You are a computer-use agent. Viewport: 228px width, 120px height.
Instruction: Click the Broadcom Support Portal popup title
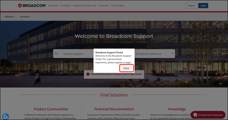pyautogui.click(x=109, y=53)
